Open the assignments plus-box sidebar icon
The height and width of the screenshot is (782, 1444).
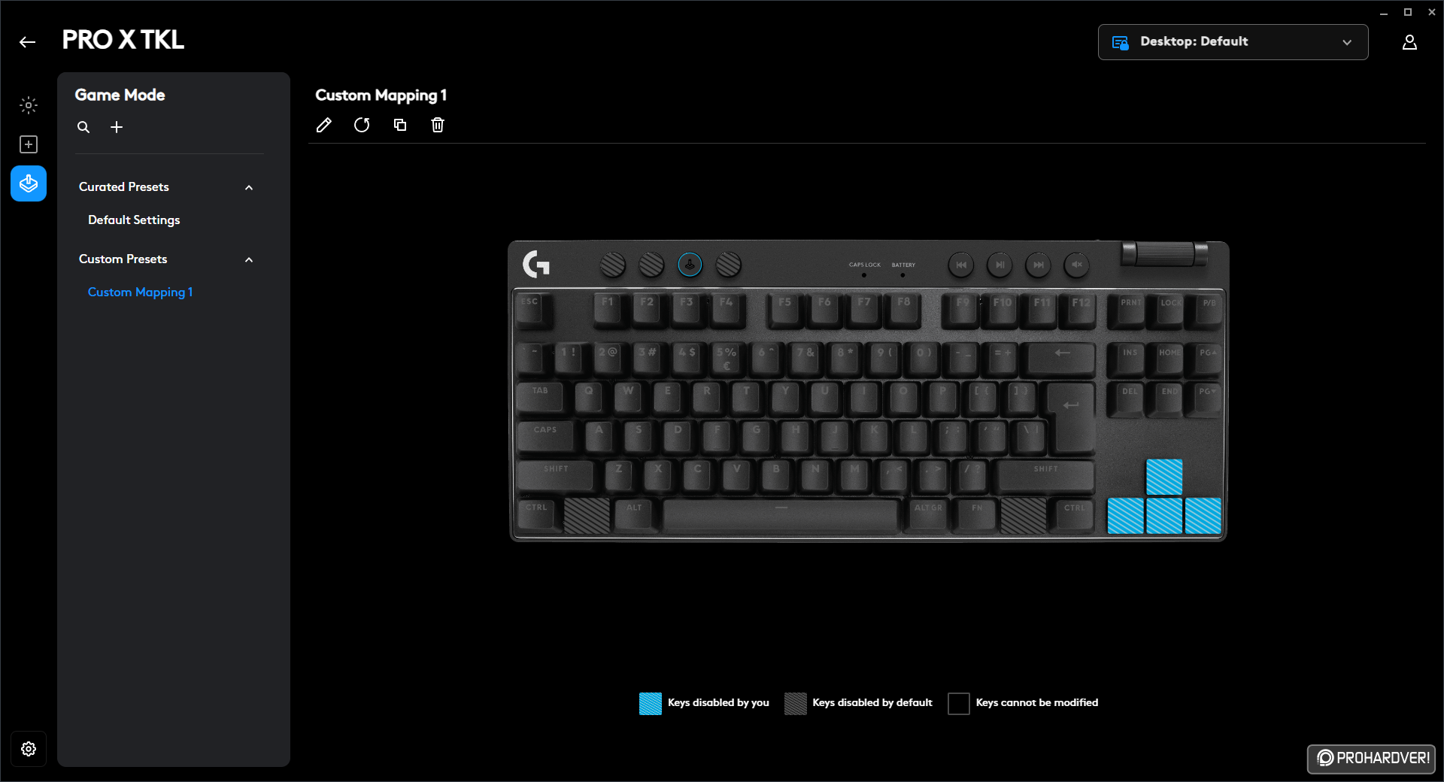(x=29, y=144)
